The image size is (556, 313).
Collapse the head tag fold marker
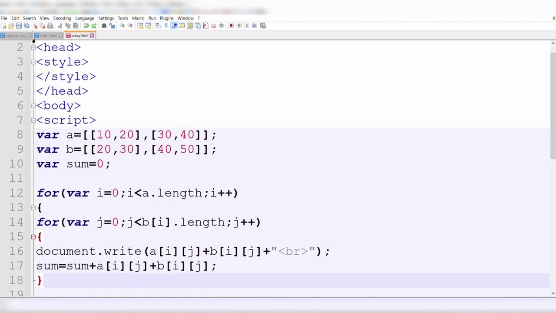click(x=33, y=47)
